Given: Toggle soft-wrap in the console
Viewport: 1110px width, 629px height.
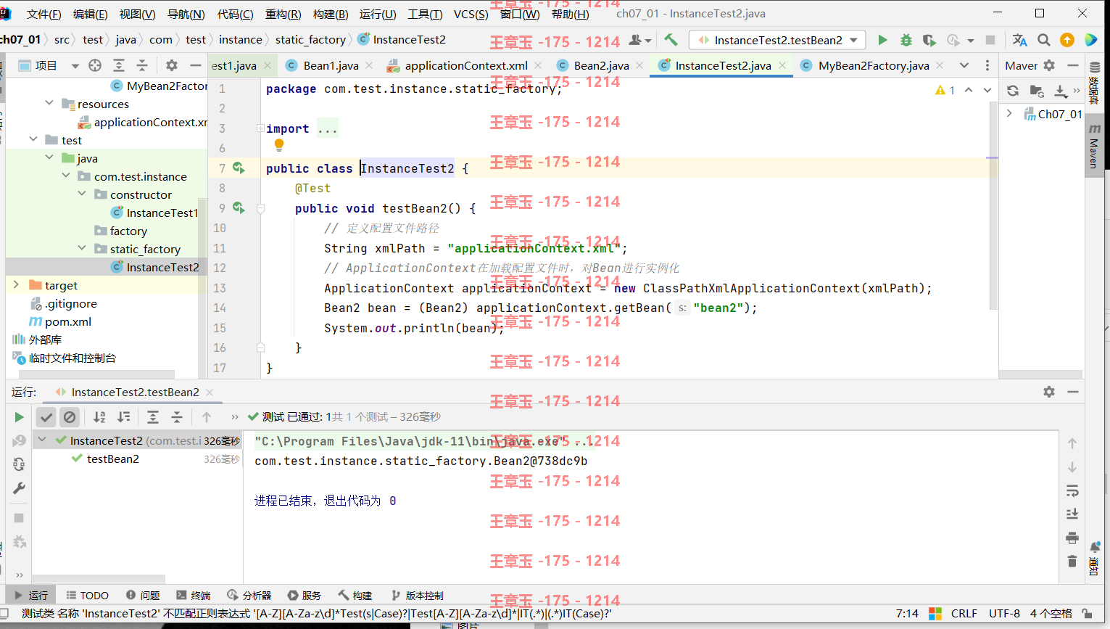Looking at the screenshot, I should 1072,490.
